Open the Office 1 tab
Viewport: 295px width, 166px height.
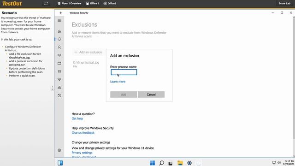point(93,3)
